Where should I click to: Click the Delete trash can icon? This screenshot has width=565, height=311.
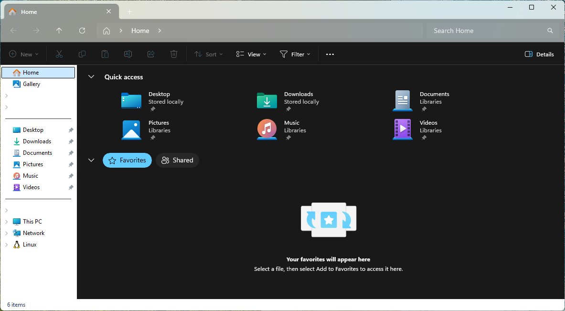[x=174, y=54]
